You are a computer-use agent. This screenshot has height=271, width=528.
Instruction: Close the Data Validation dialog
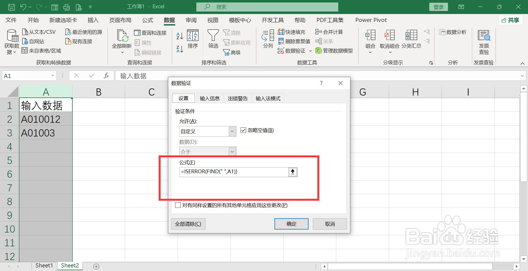340,83
